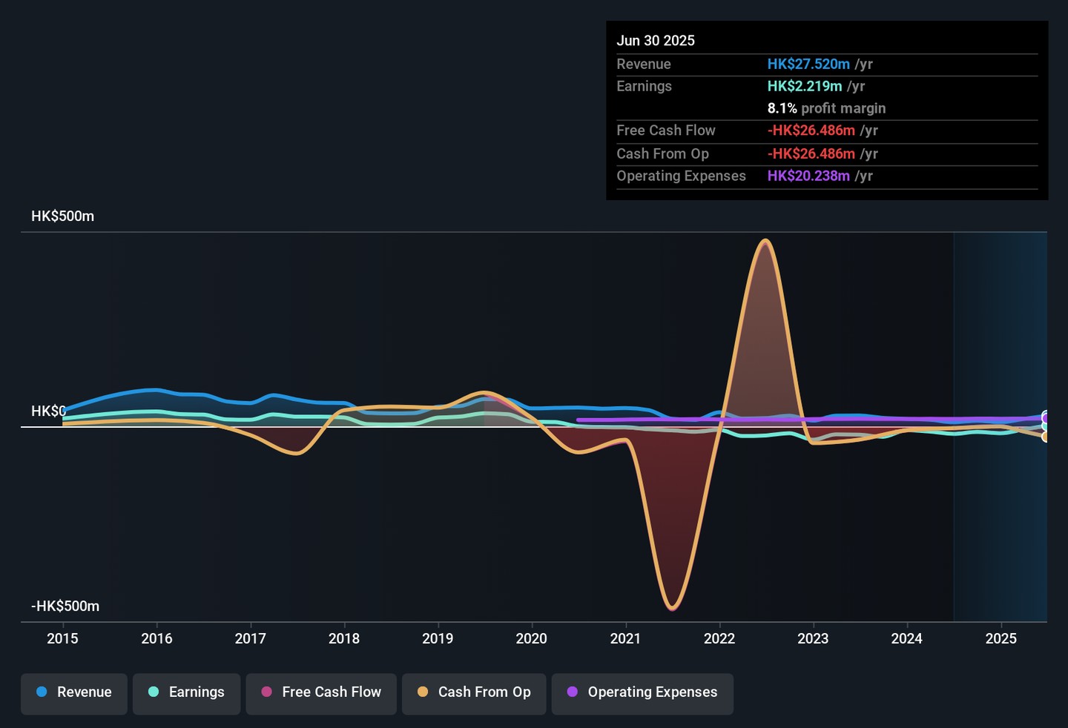Click the 2015 x-axis year label
Screen dimensions: 1068x728
coord(62,638)
